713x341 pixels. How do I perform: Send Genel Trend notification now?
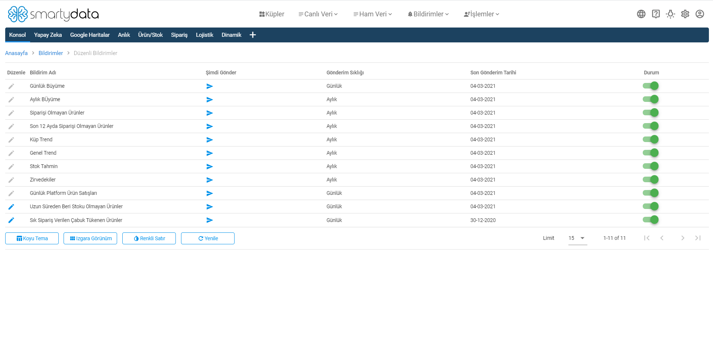[210, 153]
